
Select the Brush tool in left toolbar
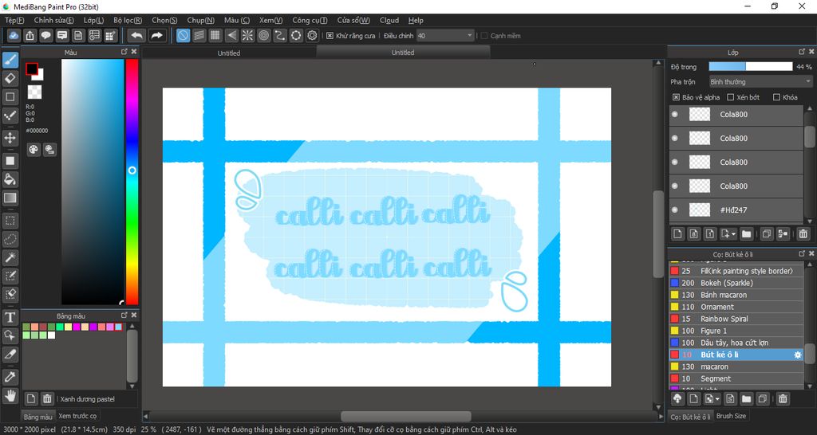[x=10, y=61]
